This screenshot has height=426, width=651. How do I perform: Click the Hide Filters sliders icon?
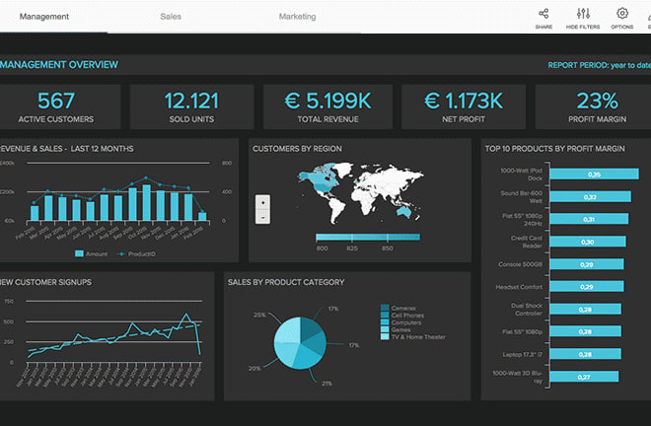[582, 14]
